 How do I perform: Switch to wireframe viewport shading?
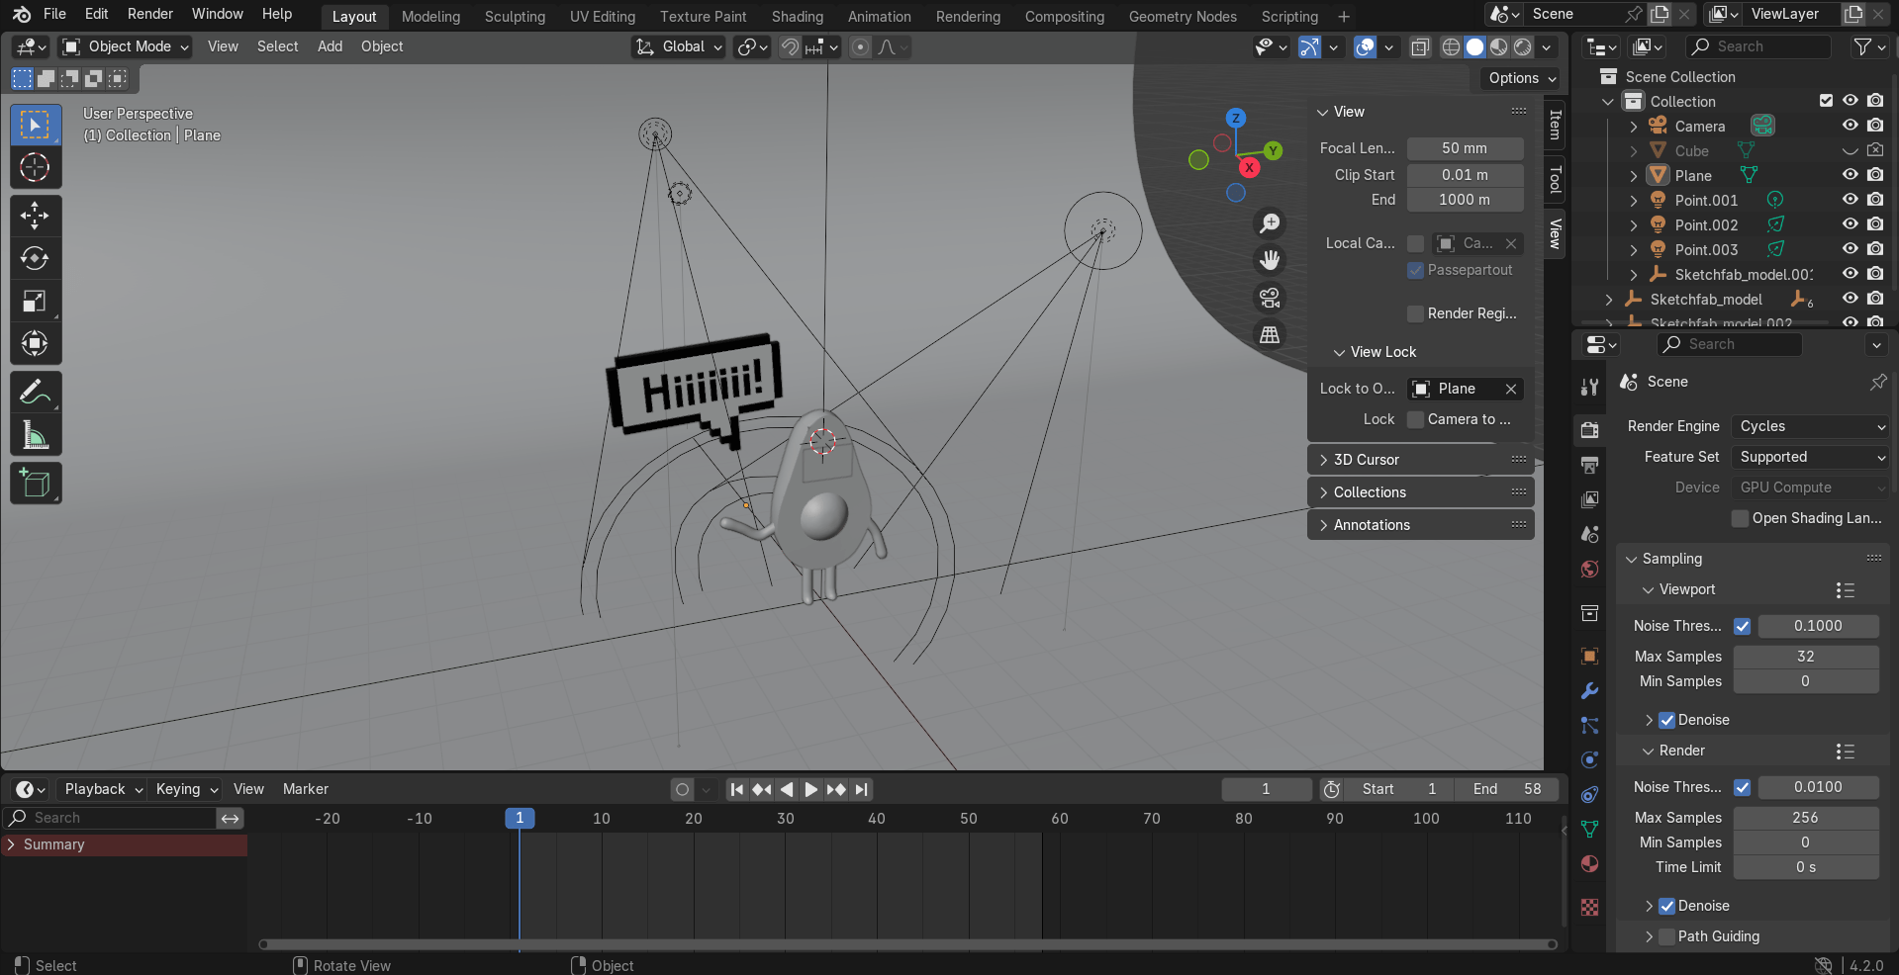point(1451,46)
